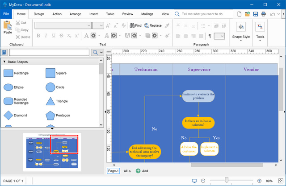Switch to the Arrange ribbon tab
Image resolution: width=286 pixels, height=186 pixels.
76,14
